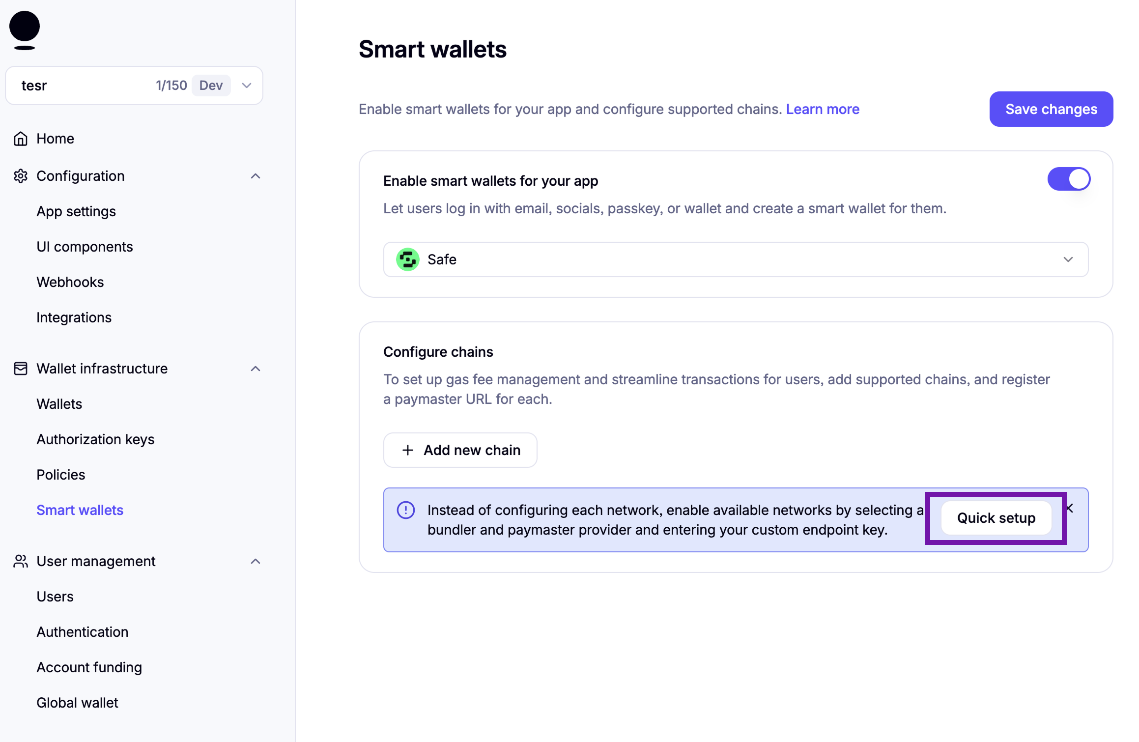Click the Configuration gear icon
The width and height of the screenshot is (1139, 742).
[21, 176]
